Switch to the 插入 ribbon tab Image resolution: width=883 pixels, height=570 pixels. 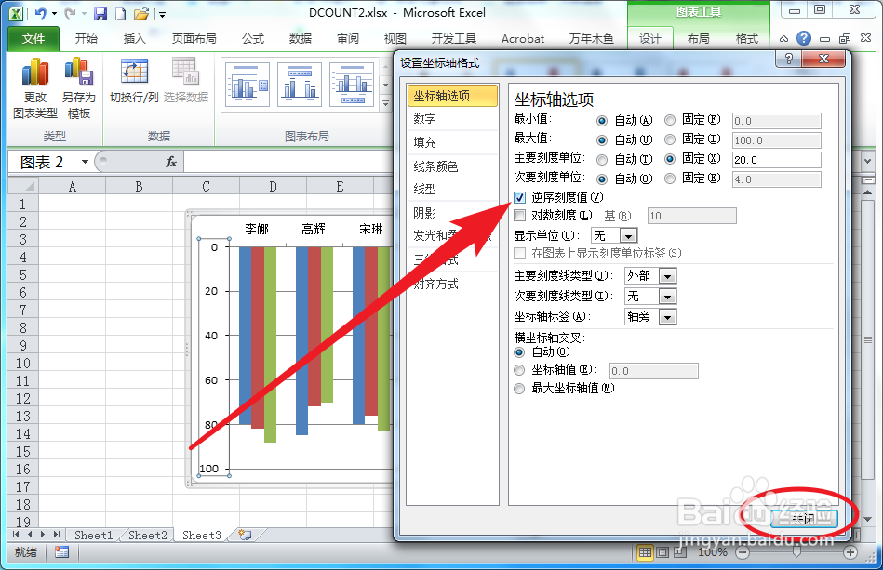click(x=133, y=39)
